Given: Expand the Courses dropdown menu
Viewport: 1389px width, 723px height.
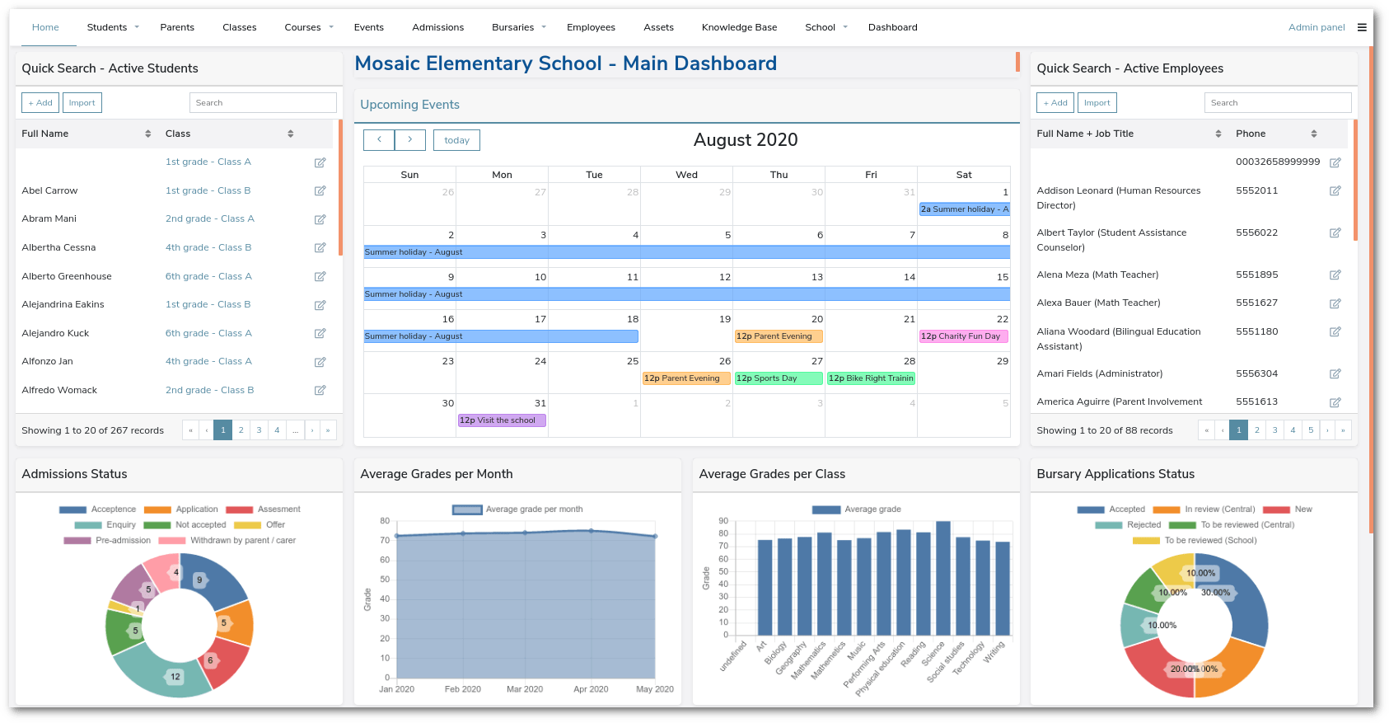Looking at the screenshot, I should tap(309, 27).
